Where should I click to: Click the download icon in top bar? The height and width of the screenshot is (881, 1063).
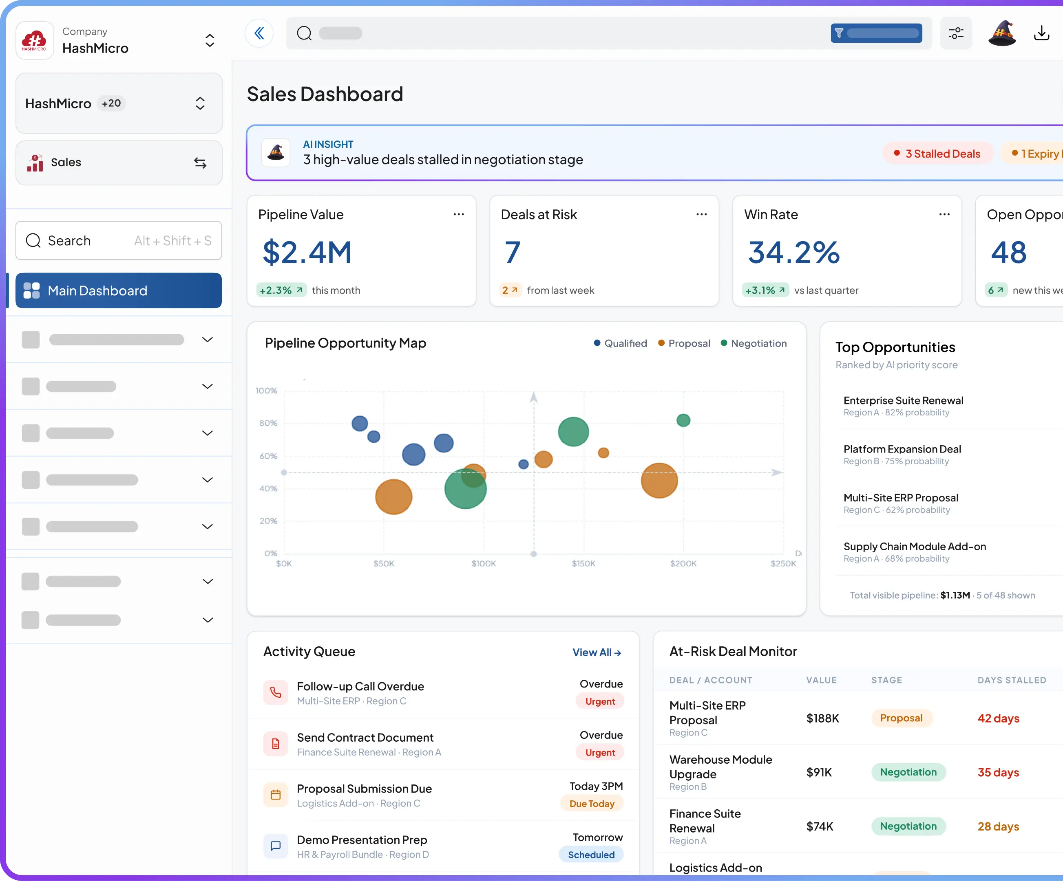coord(1041,33)
